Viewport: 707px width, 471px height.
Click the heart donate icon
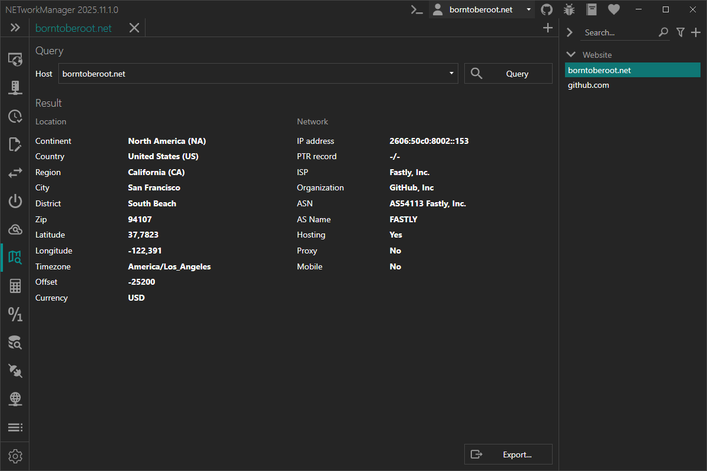[614, 9]
